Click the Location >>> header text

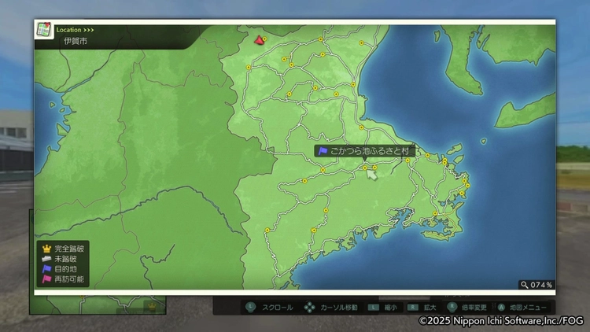[x=76, y=30]
